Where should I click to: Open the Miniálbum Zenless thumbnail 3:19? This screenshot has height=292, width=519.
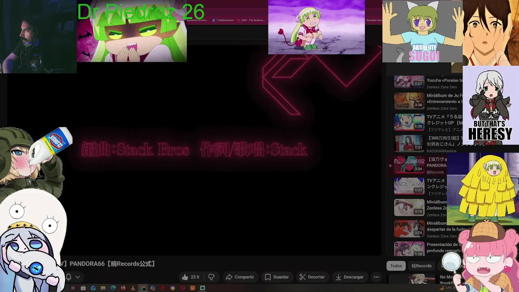click(409, 207)
